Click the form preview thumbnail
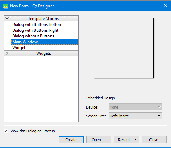The height and width of the screenshot is (148, 171). point(124,48)
